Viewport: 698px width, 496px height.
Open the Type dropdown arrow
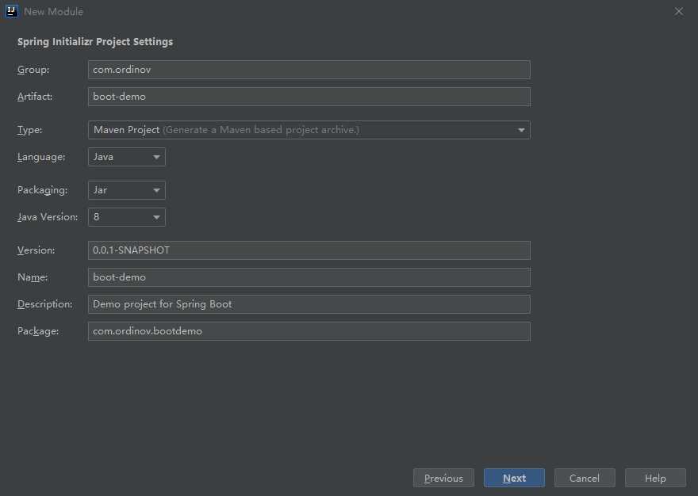(521, 130)
